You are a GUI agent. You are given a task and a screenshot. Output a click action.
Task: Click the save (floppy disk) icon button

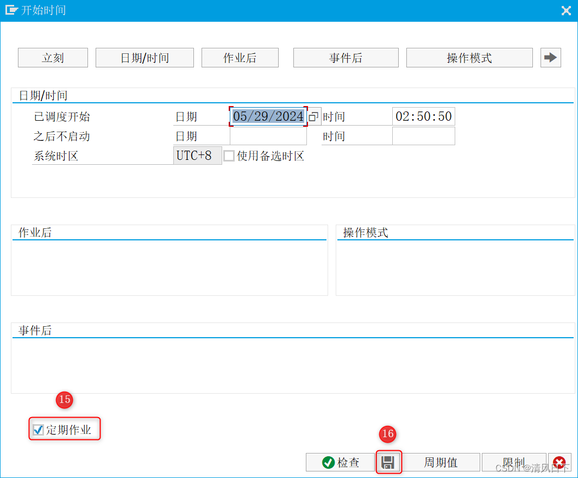coord(389,462)
